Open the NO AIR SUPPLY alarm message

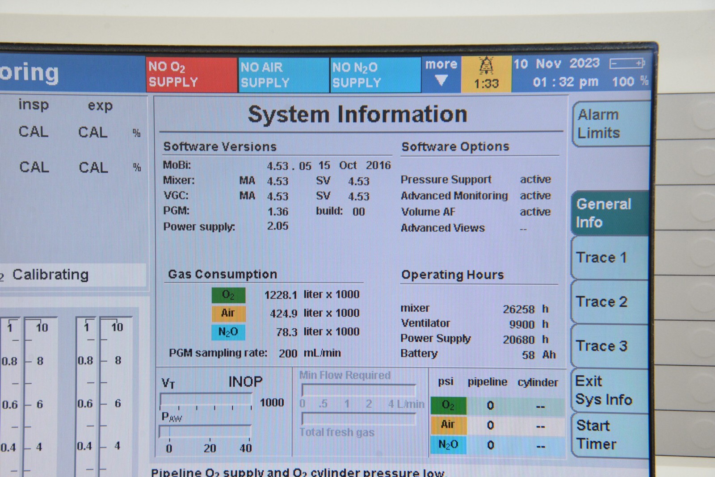[x=284, y=75]
